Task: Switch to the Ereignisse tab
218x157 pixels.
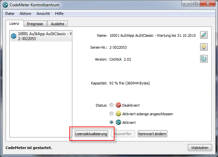Action: click(35, 24)
